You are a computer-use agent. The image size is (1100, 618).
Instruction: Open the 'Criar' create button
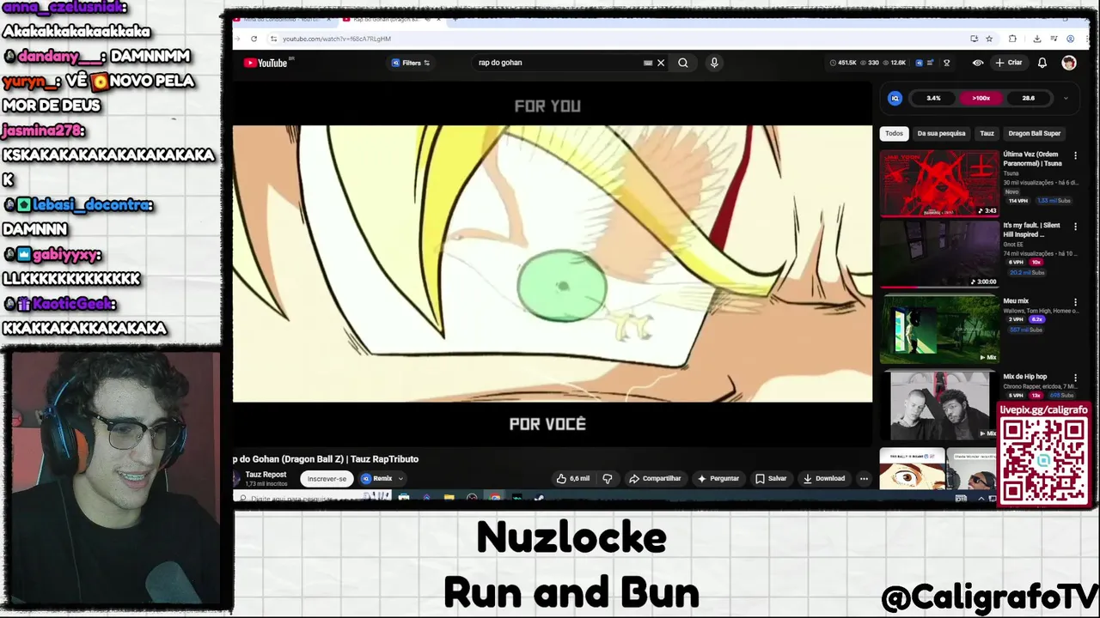coord(1009,63)
